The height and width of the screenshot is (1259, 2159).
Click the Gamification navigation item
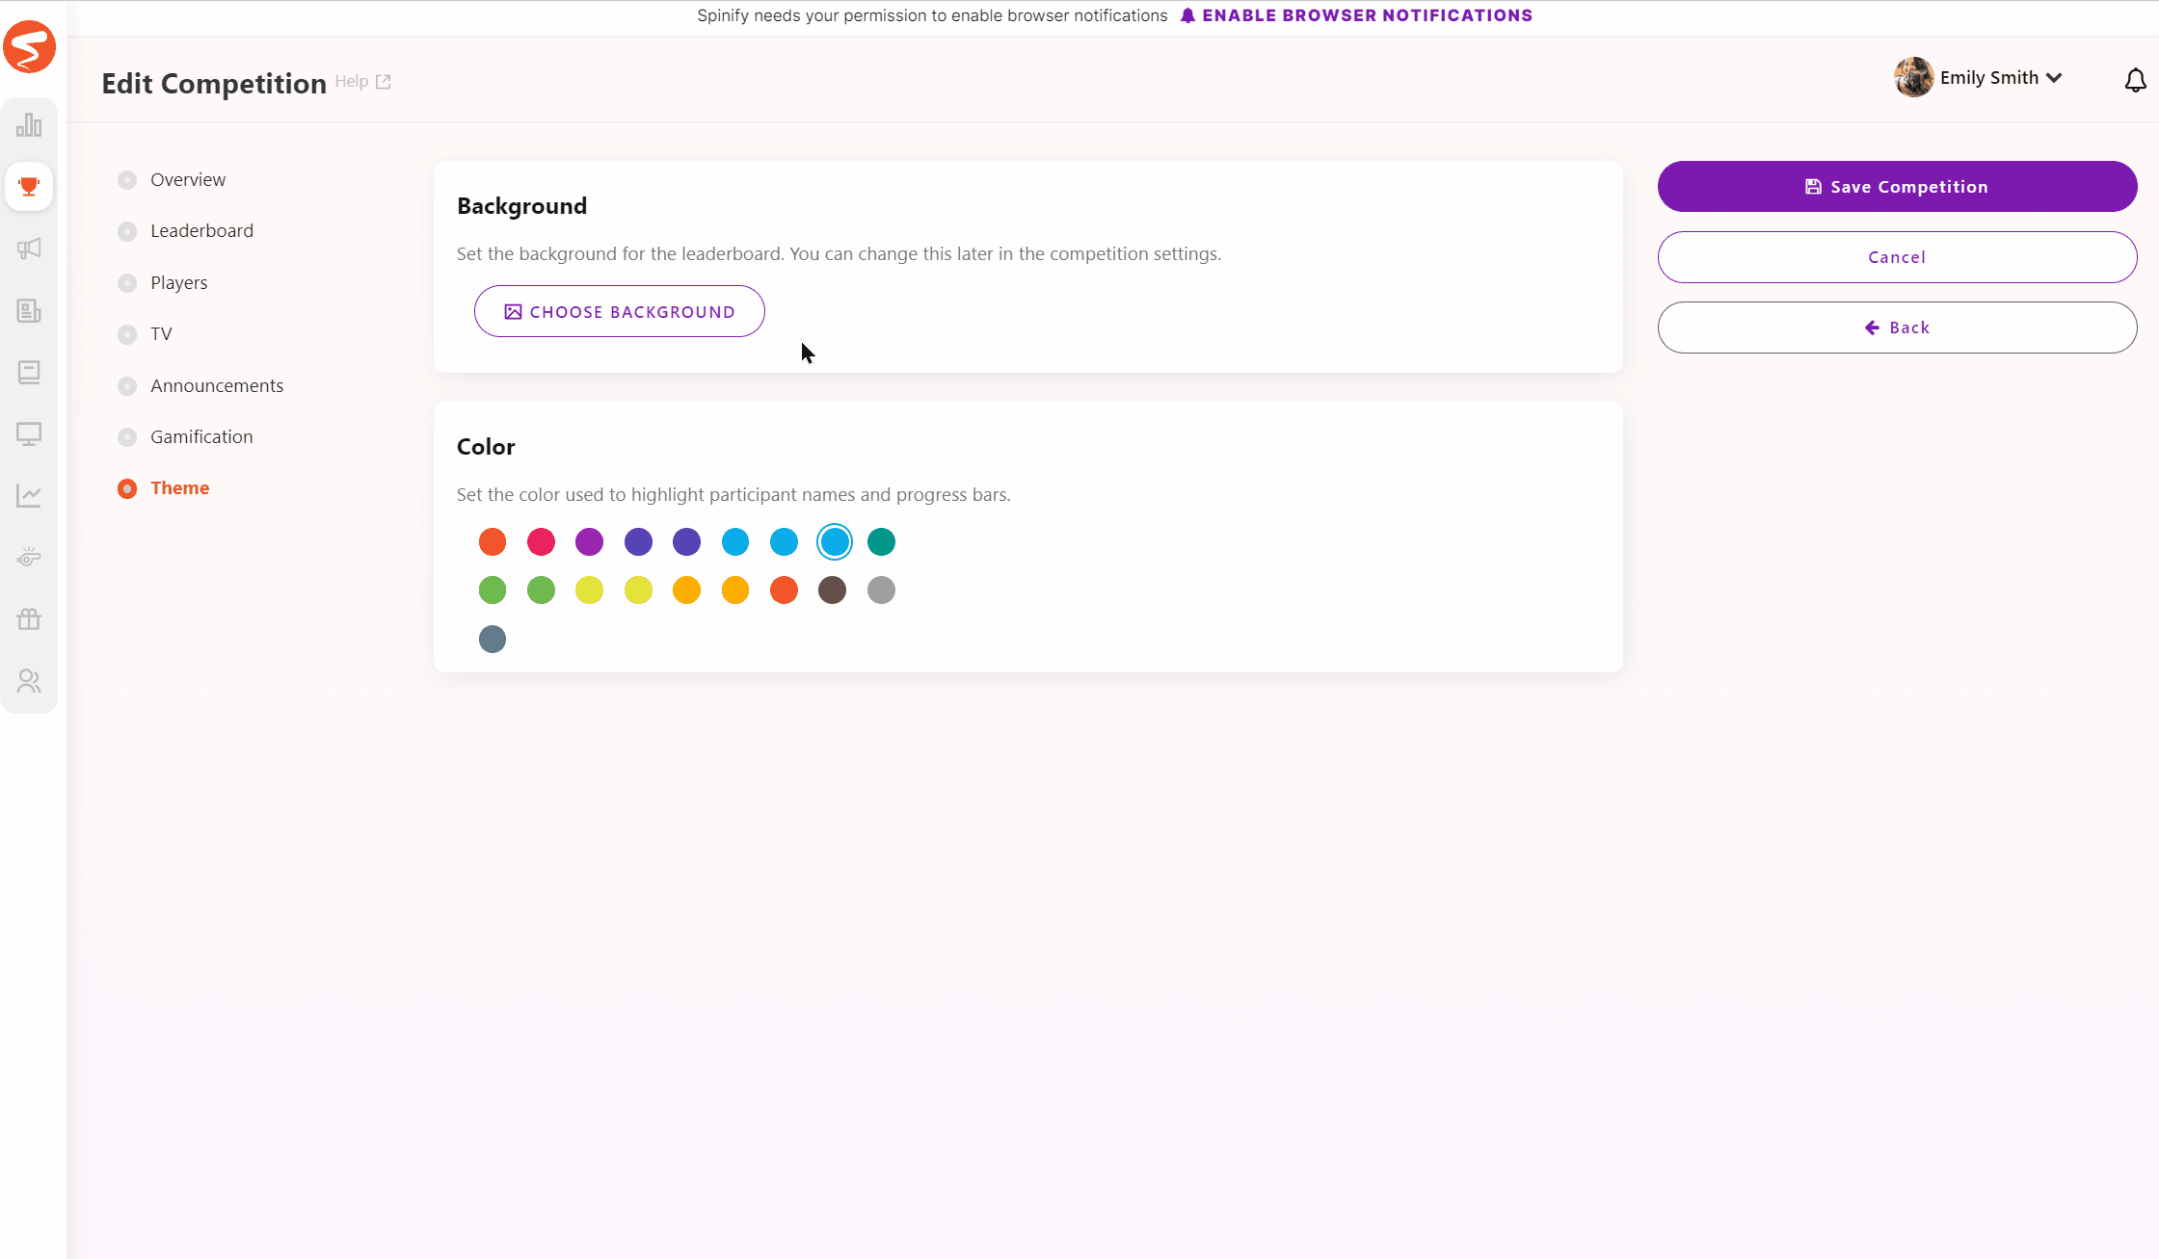(200, 436)
